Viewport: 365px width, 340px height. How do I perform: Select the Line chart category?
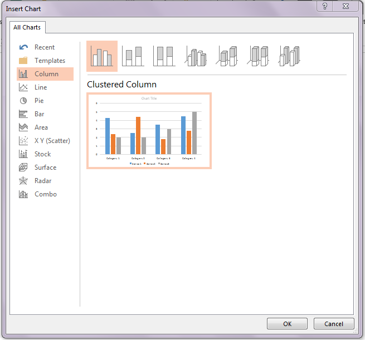click(40, 87)
